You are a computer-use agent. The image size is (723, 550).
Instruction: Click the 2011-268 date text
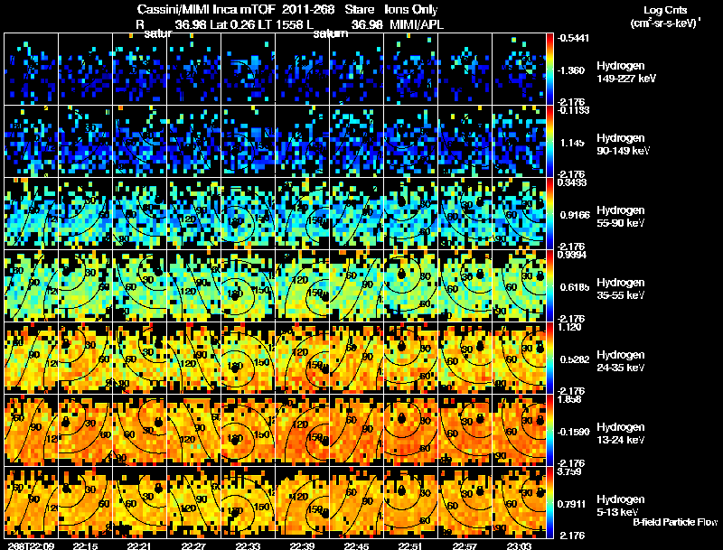click(x=308, y=10)
